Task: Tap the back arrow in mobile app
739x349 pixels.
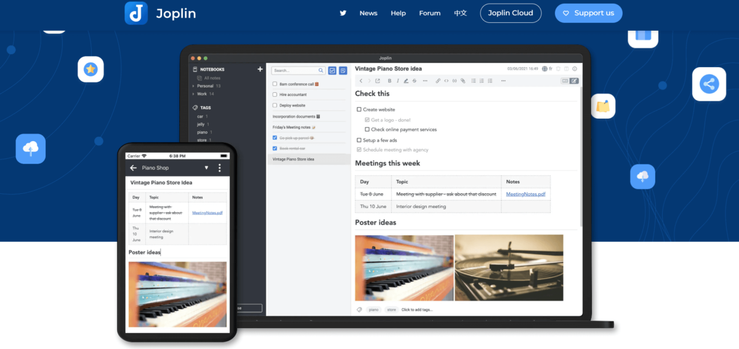Action: pyautogui.click(x=133, y=168)
